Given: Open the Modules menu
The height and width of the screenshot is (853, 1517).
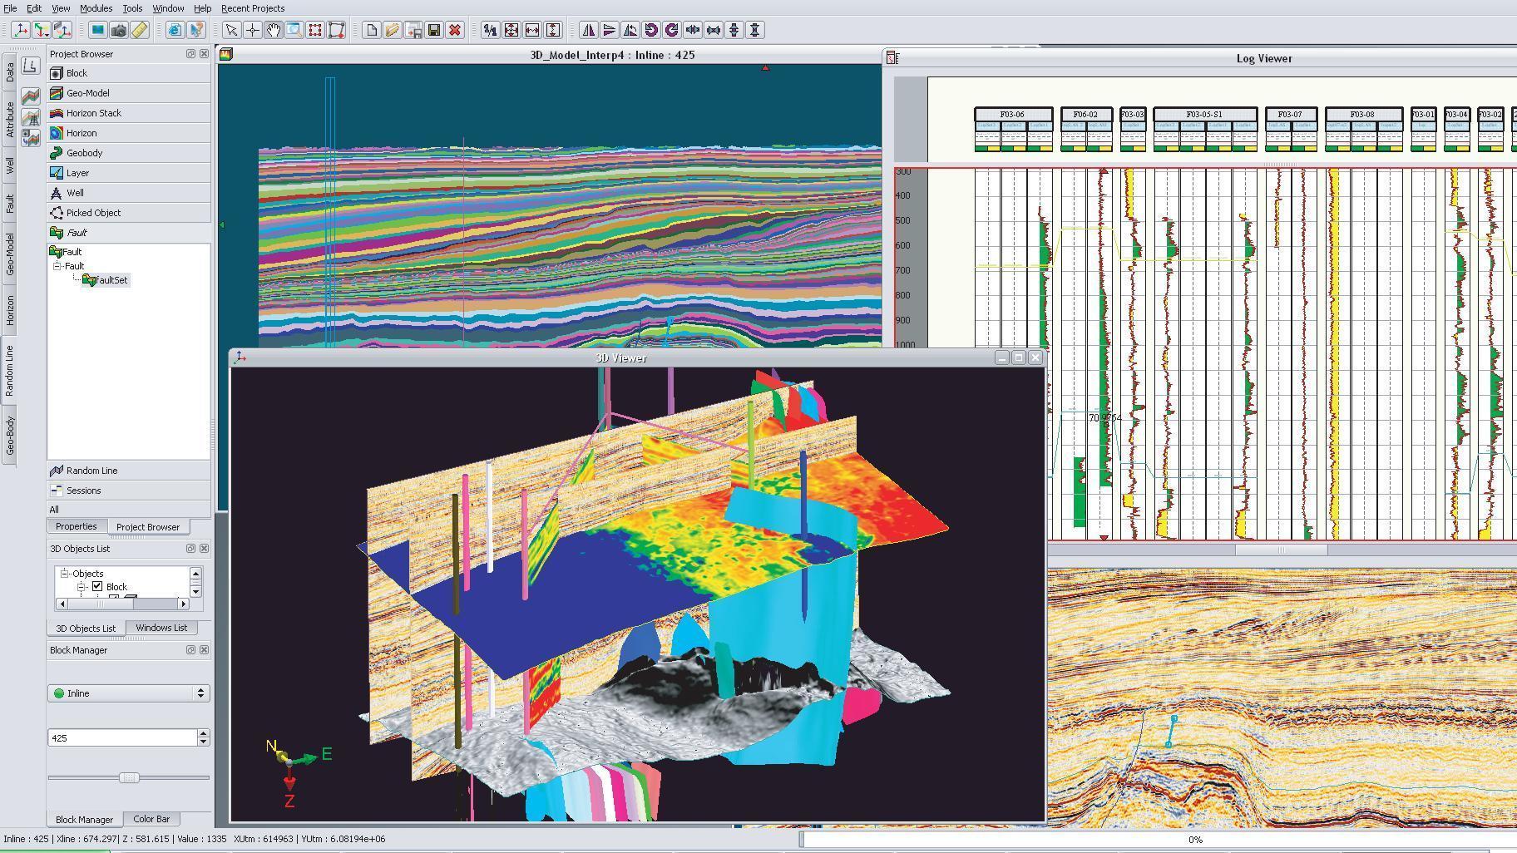Looking at the screenshot, I should [96, 8].
